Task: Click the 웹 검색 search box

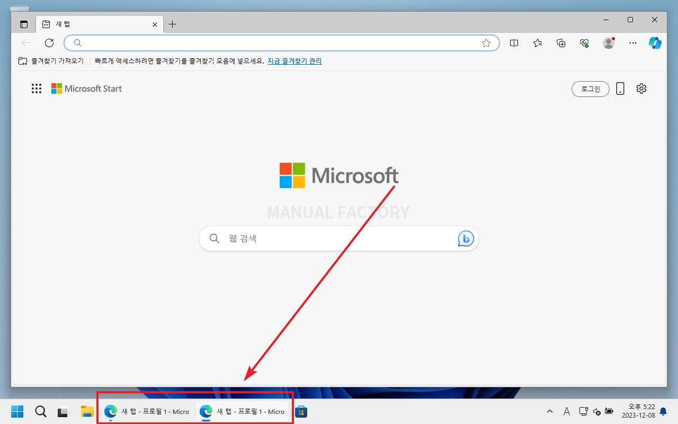Action: coord(339,238)
